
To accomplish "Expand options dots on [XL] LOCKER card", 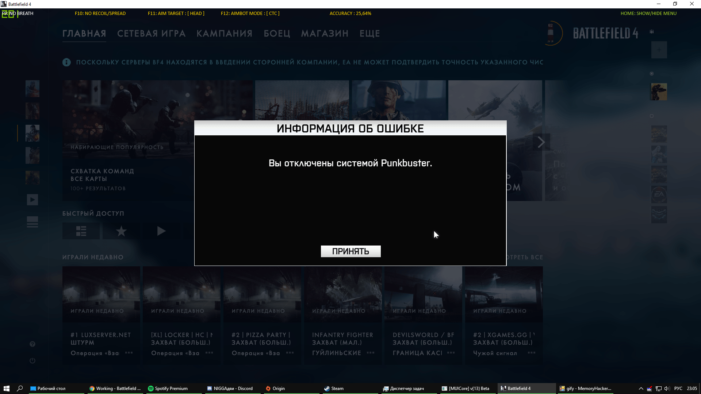I will click(x=209, y=353).
